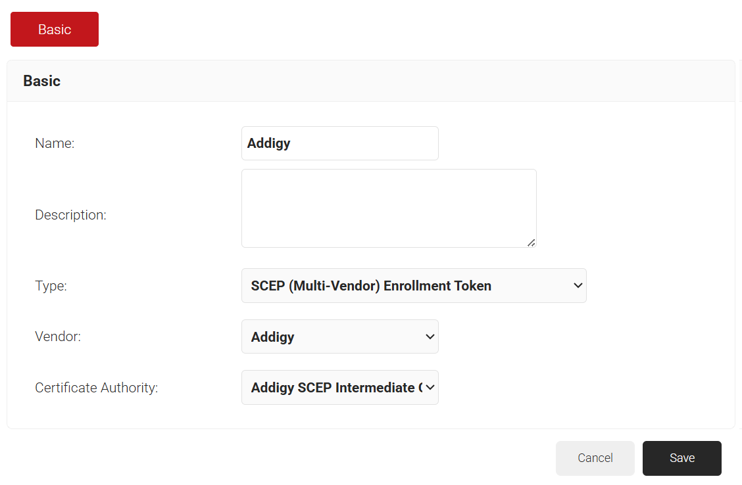Screen dimensions: 742x485
Task: Click the Vendor dropdown chevron arrow
Action: (430, 337)
